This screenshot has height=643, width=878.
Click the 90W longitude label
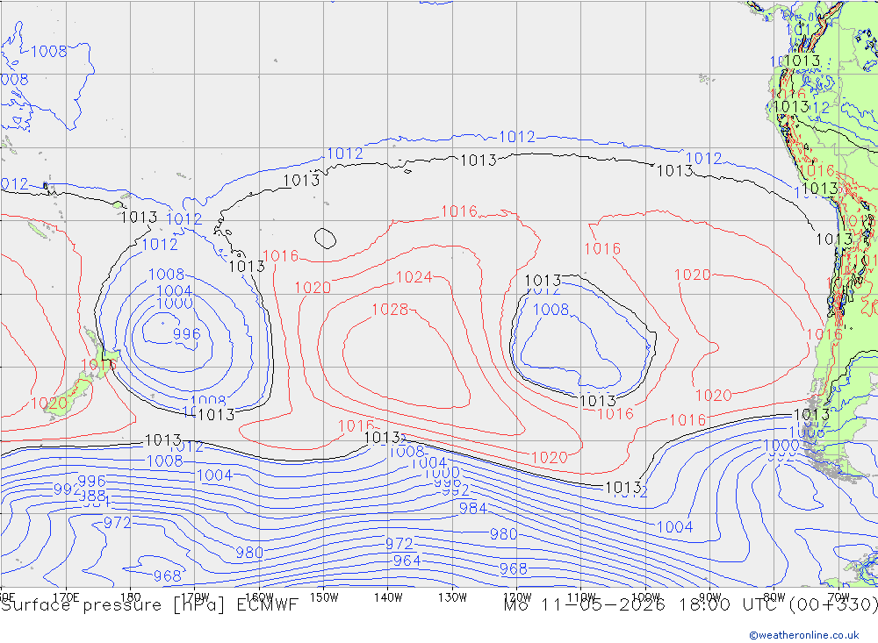click(710, 597)
